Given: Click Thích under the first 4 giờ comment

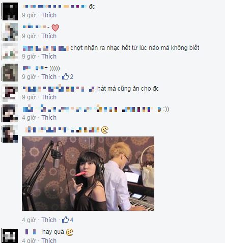Looking at the screenshot, I should tap(49, 118).
